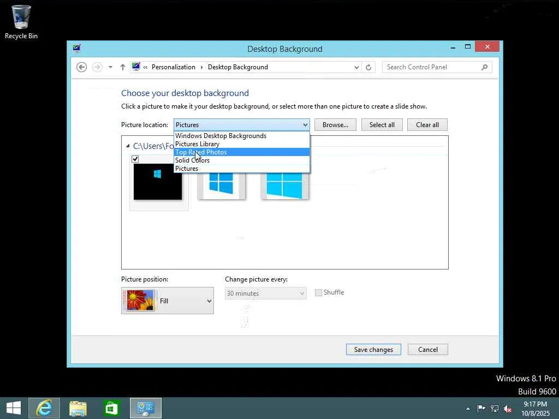Select Pictures entry in dropdown list
This screenshot has height=419, width=559.
pos(242,169)
